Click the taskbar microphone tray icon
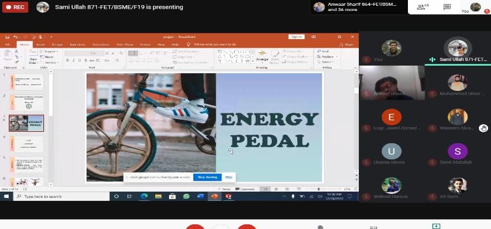This screenshot has height=229, width=491. coord(293,197)
